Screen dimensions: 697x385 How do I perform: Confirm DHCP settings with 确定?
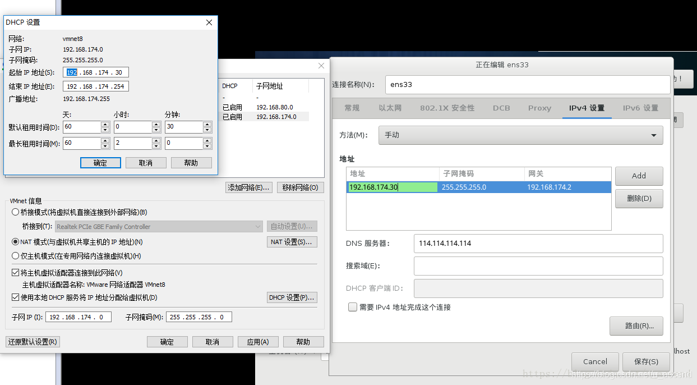click(100, 163)
